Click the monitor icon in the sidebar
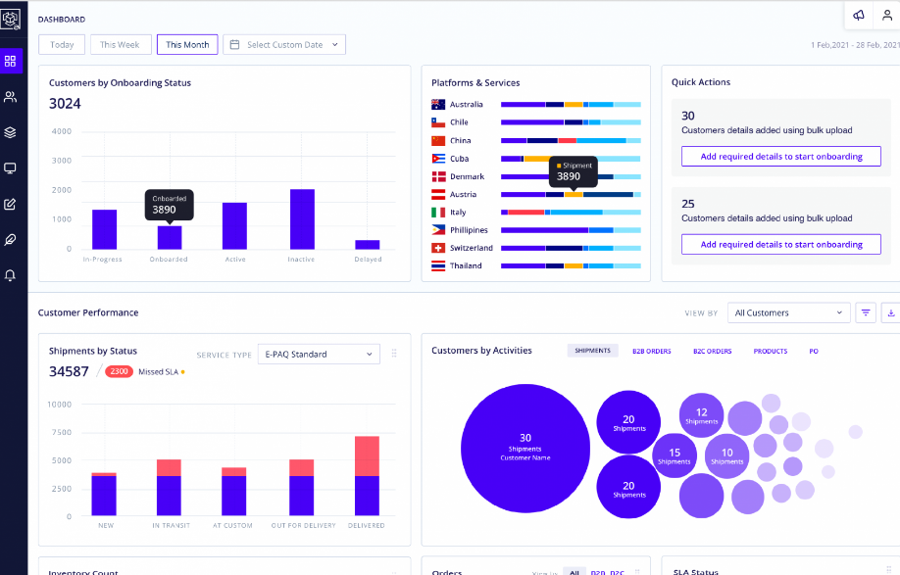The width and height of the screenshot is (900, 575). coord(11,168)
